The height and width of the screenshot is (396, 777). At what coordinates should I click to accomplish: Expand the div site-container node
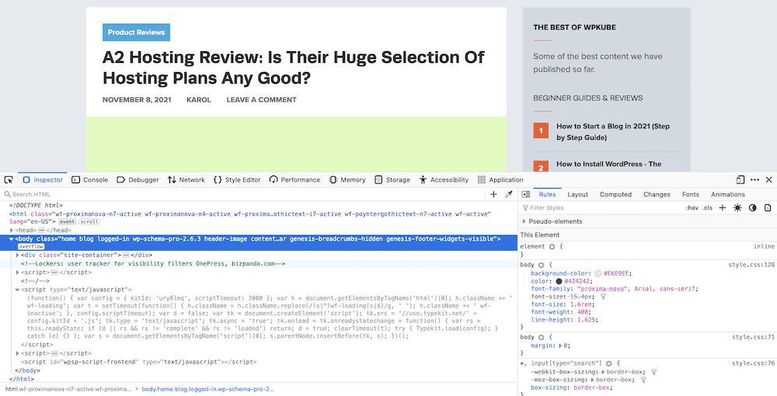(17, 255)
